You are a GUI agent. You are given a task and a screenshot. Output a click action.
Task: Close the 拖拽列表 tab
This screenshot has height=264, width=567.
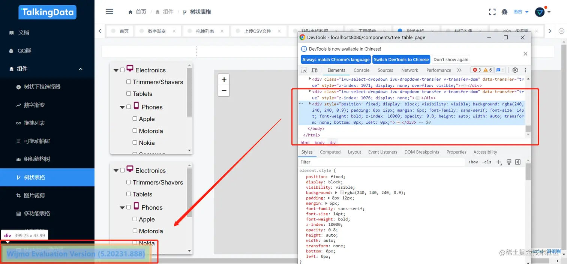pos(222,31)
